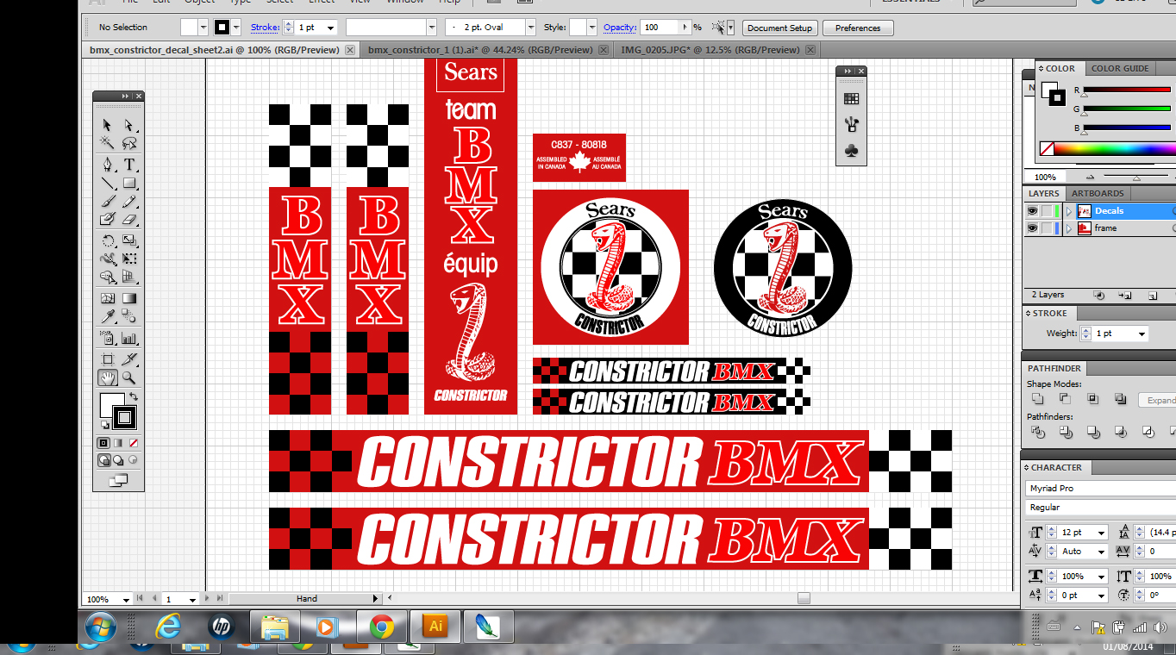The image size is (1176, 655).
Task: Click the RGB color spectrum bar
Action: (1116, 148)
